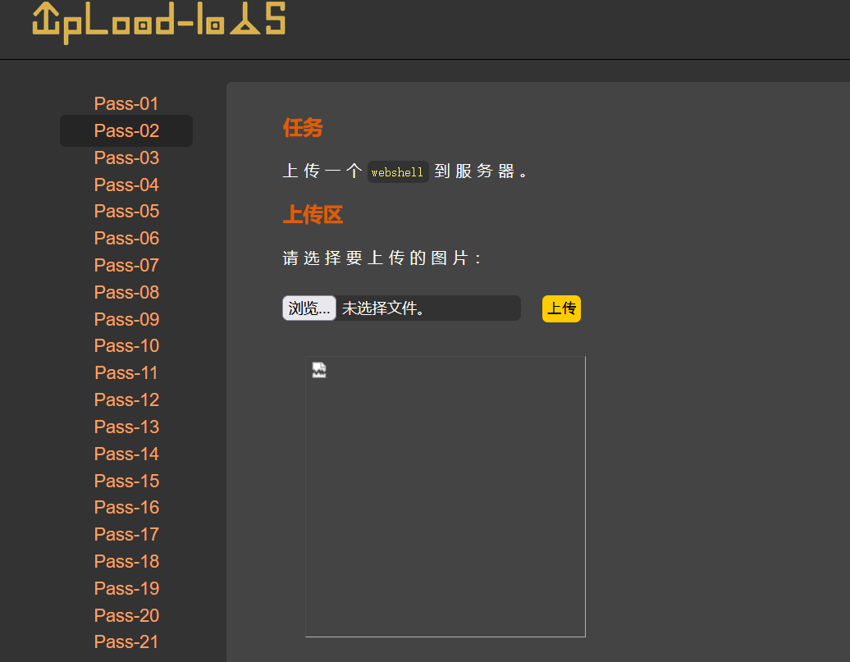This screenshot has height=662, width=850.
Task: Choose Pass-06 from the list
Action: [126, 238]
